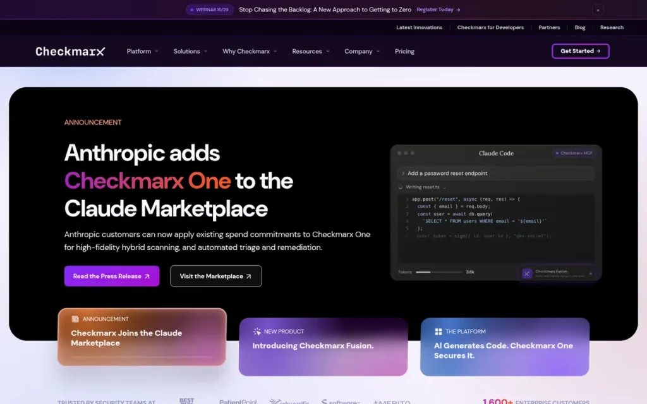Click the ANNOUNCEMENT label above the headline
The image size is (647, 404).
(93, 122)
